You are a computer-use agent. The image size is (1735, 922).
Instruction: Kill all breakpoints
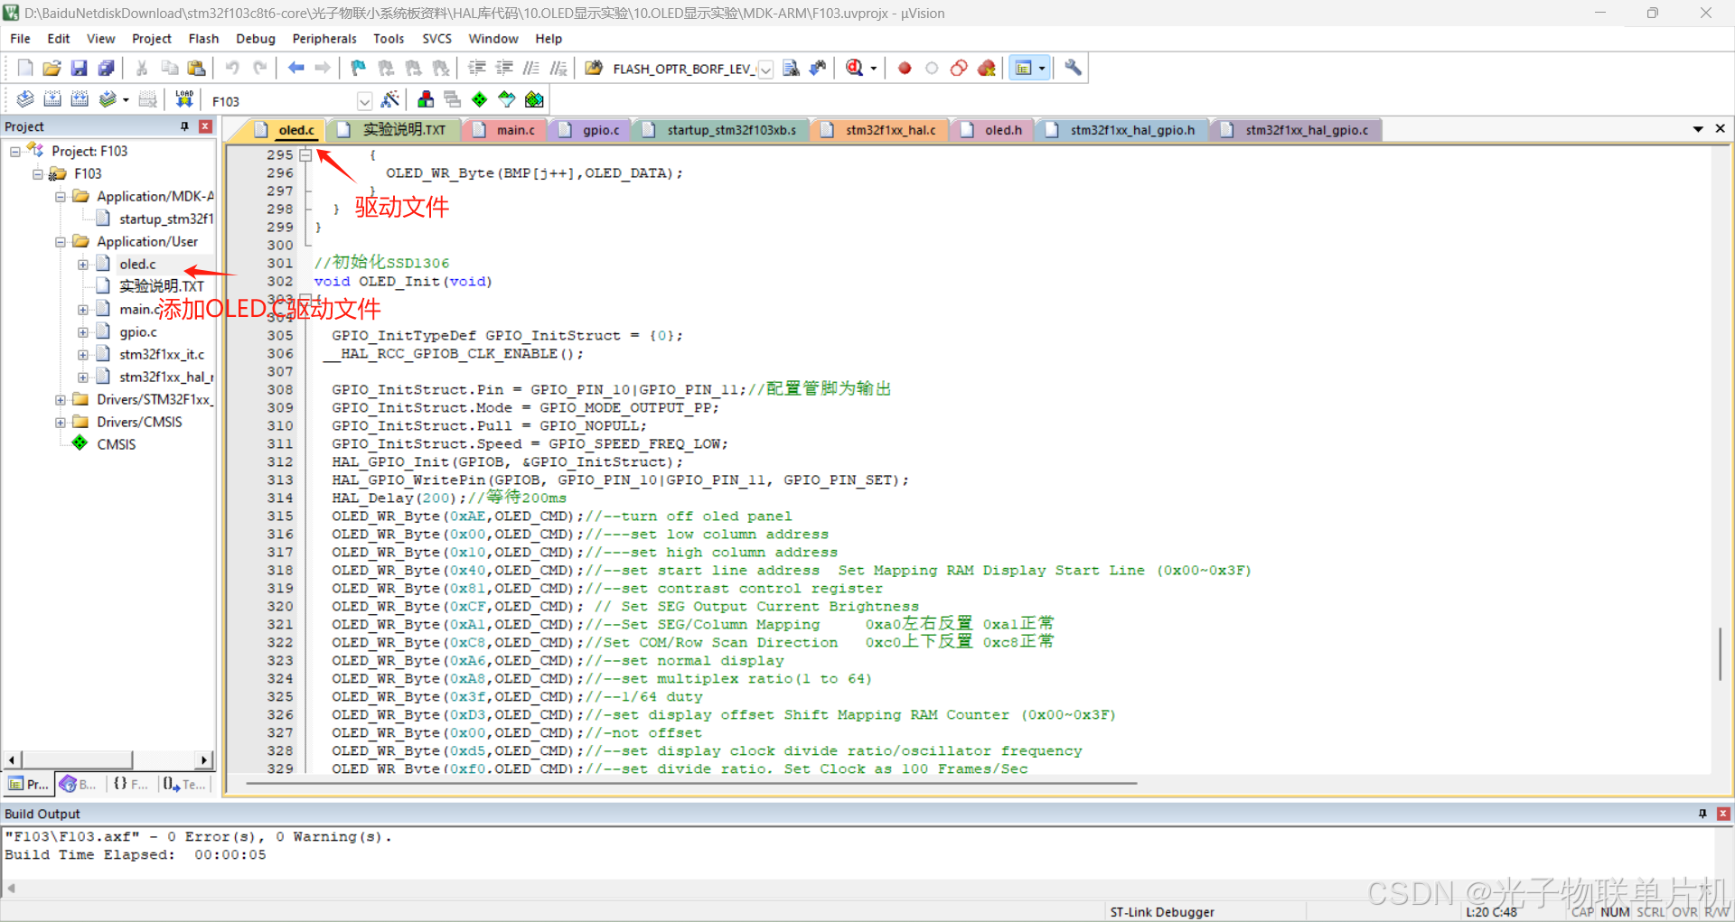pos(986,68)
